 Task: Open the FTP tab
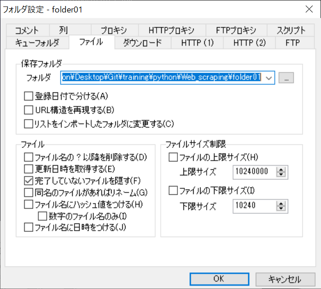click(x=295, y=43)
